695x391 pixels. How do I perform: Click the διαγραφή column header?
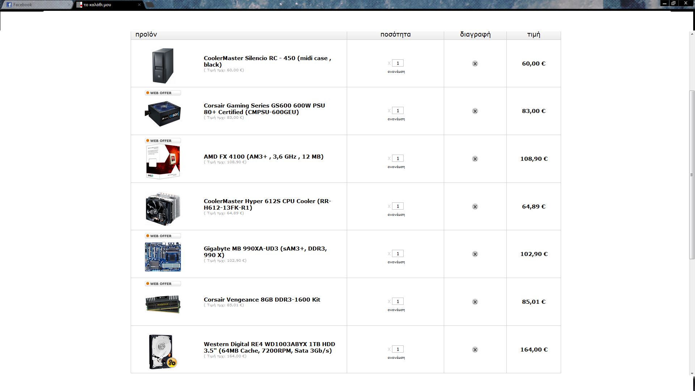pyautogui.click(x=475, y=34)
